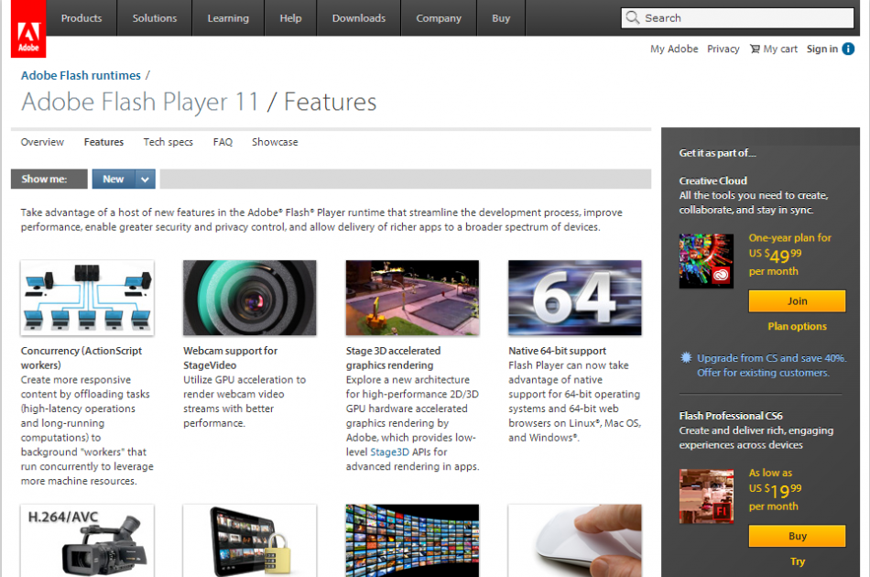
Task: Click the Adobe logo icon
Action: (x=28, y=28)
